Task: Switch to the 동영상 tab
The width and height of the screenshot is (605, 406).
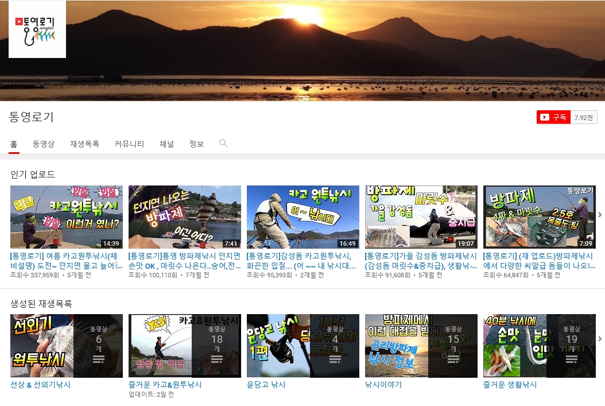Action: point(44,144)
